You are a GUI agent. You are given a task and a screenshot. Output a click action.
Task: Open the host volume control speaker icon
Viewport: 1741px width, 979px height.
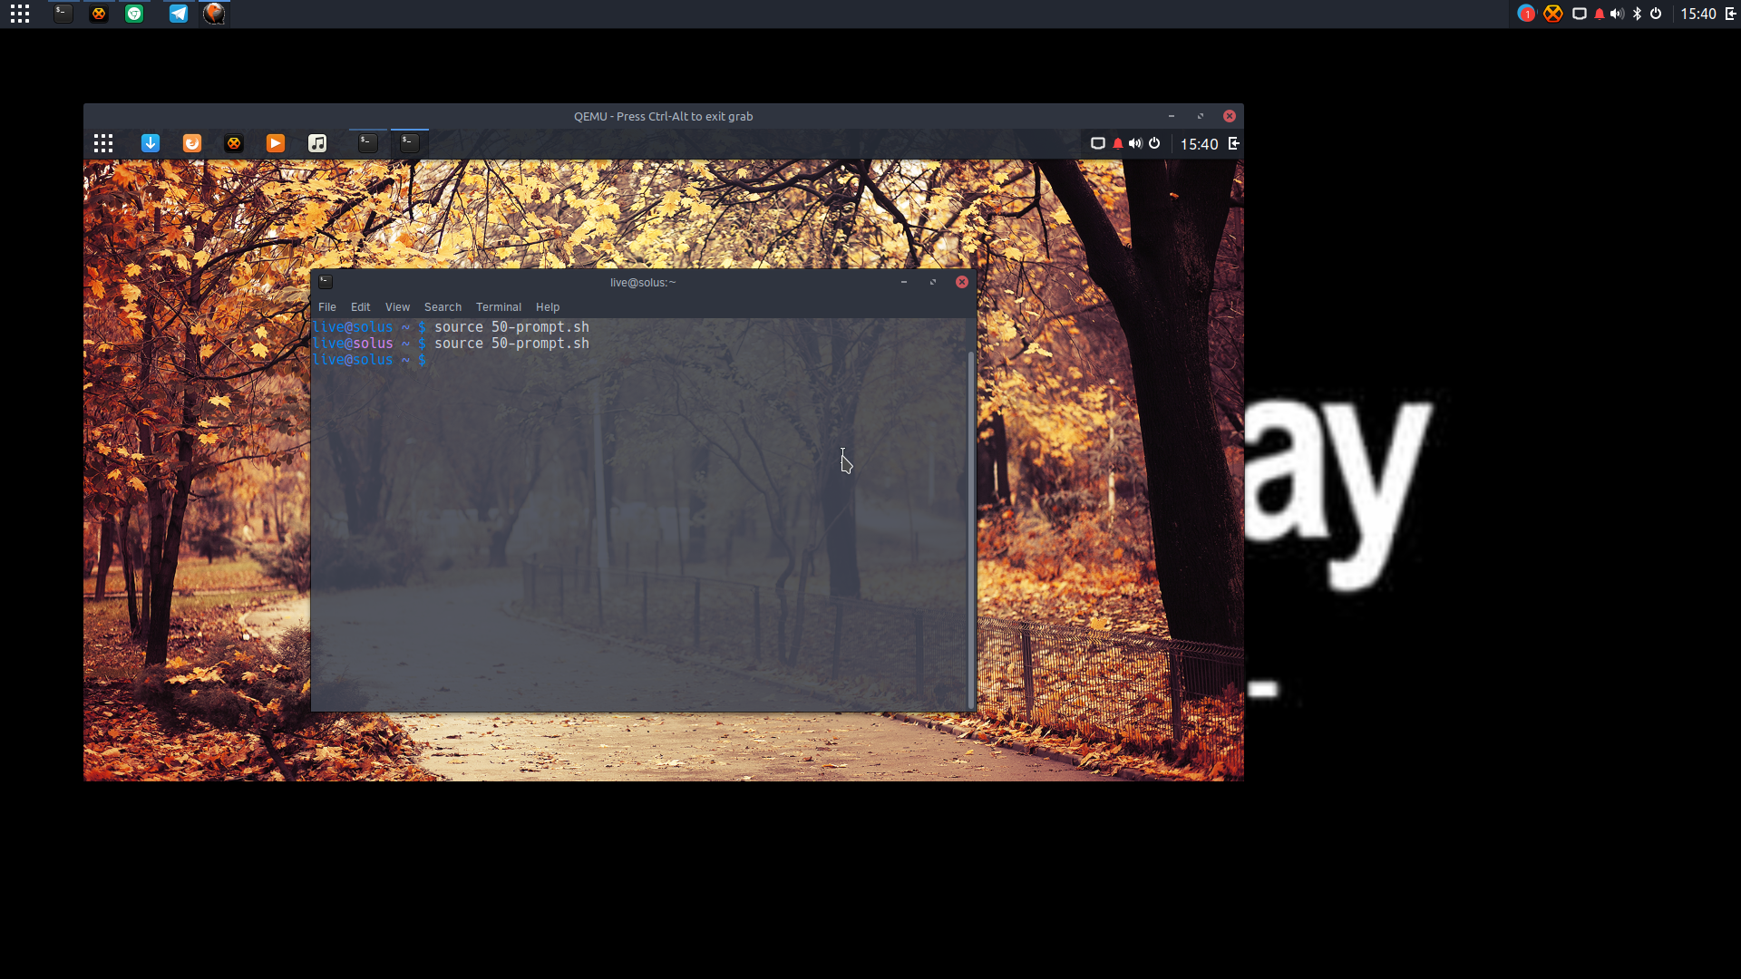click(1617, 14)
